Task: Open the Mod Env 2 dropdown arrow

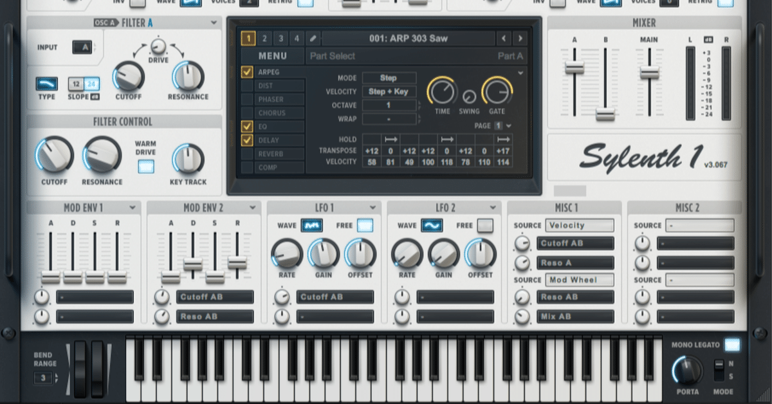Action: [252, 208]
